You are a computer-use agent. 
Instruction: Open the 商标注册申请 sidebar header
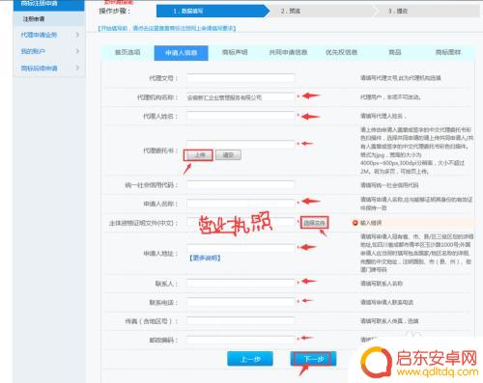[48, 5]
